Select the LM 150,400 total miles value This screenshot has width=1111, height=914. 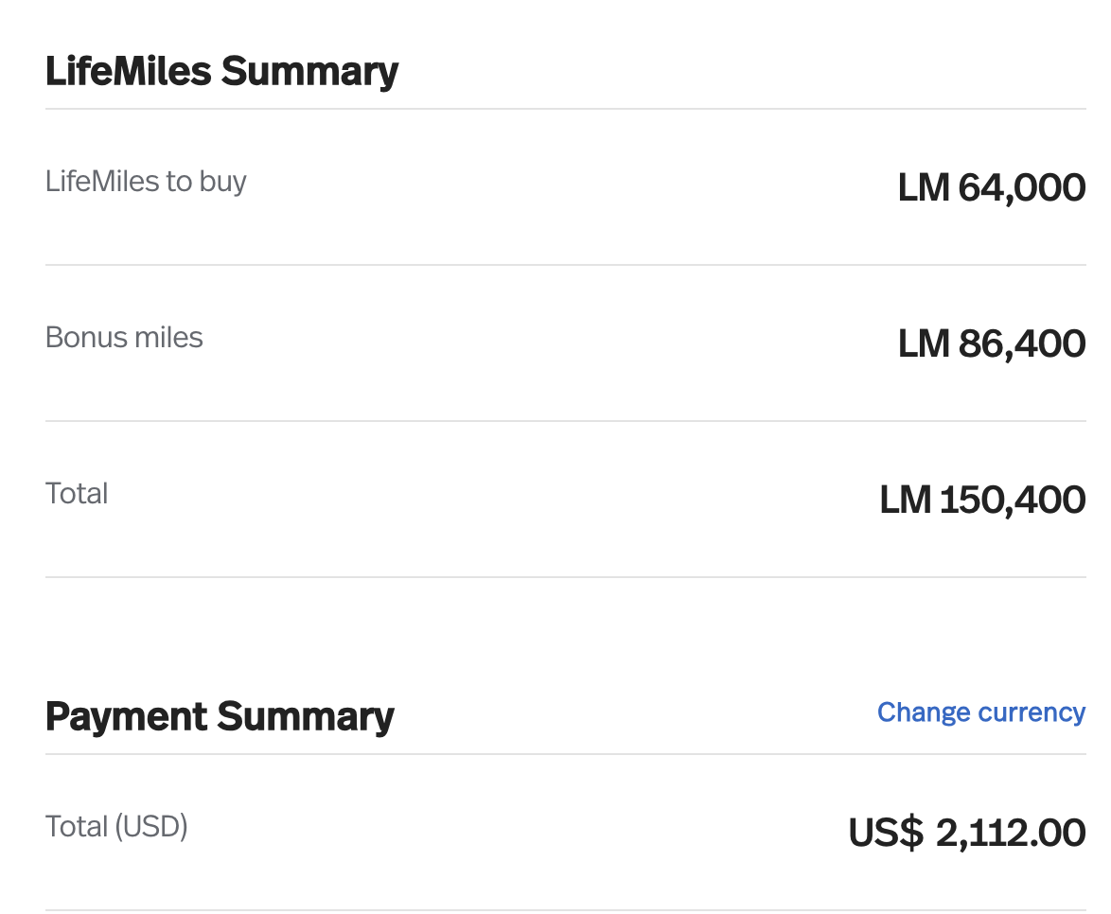[982, 500]
